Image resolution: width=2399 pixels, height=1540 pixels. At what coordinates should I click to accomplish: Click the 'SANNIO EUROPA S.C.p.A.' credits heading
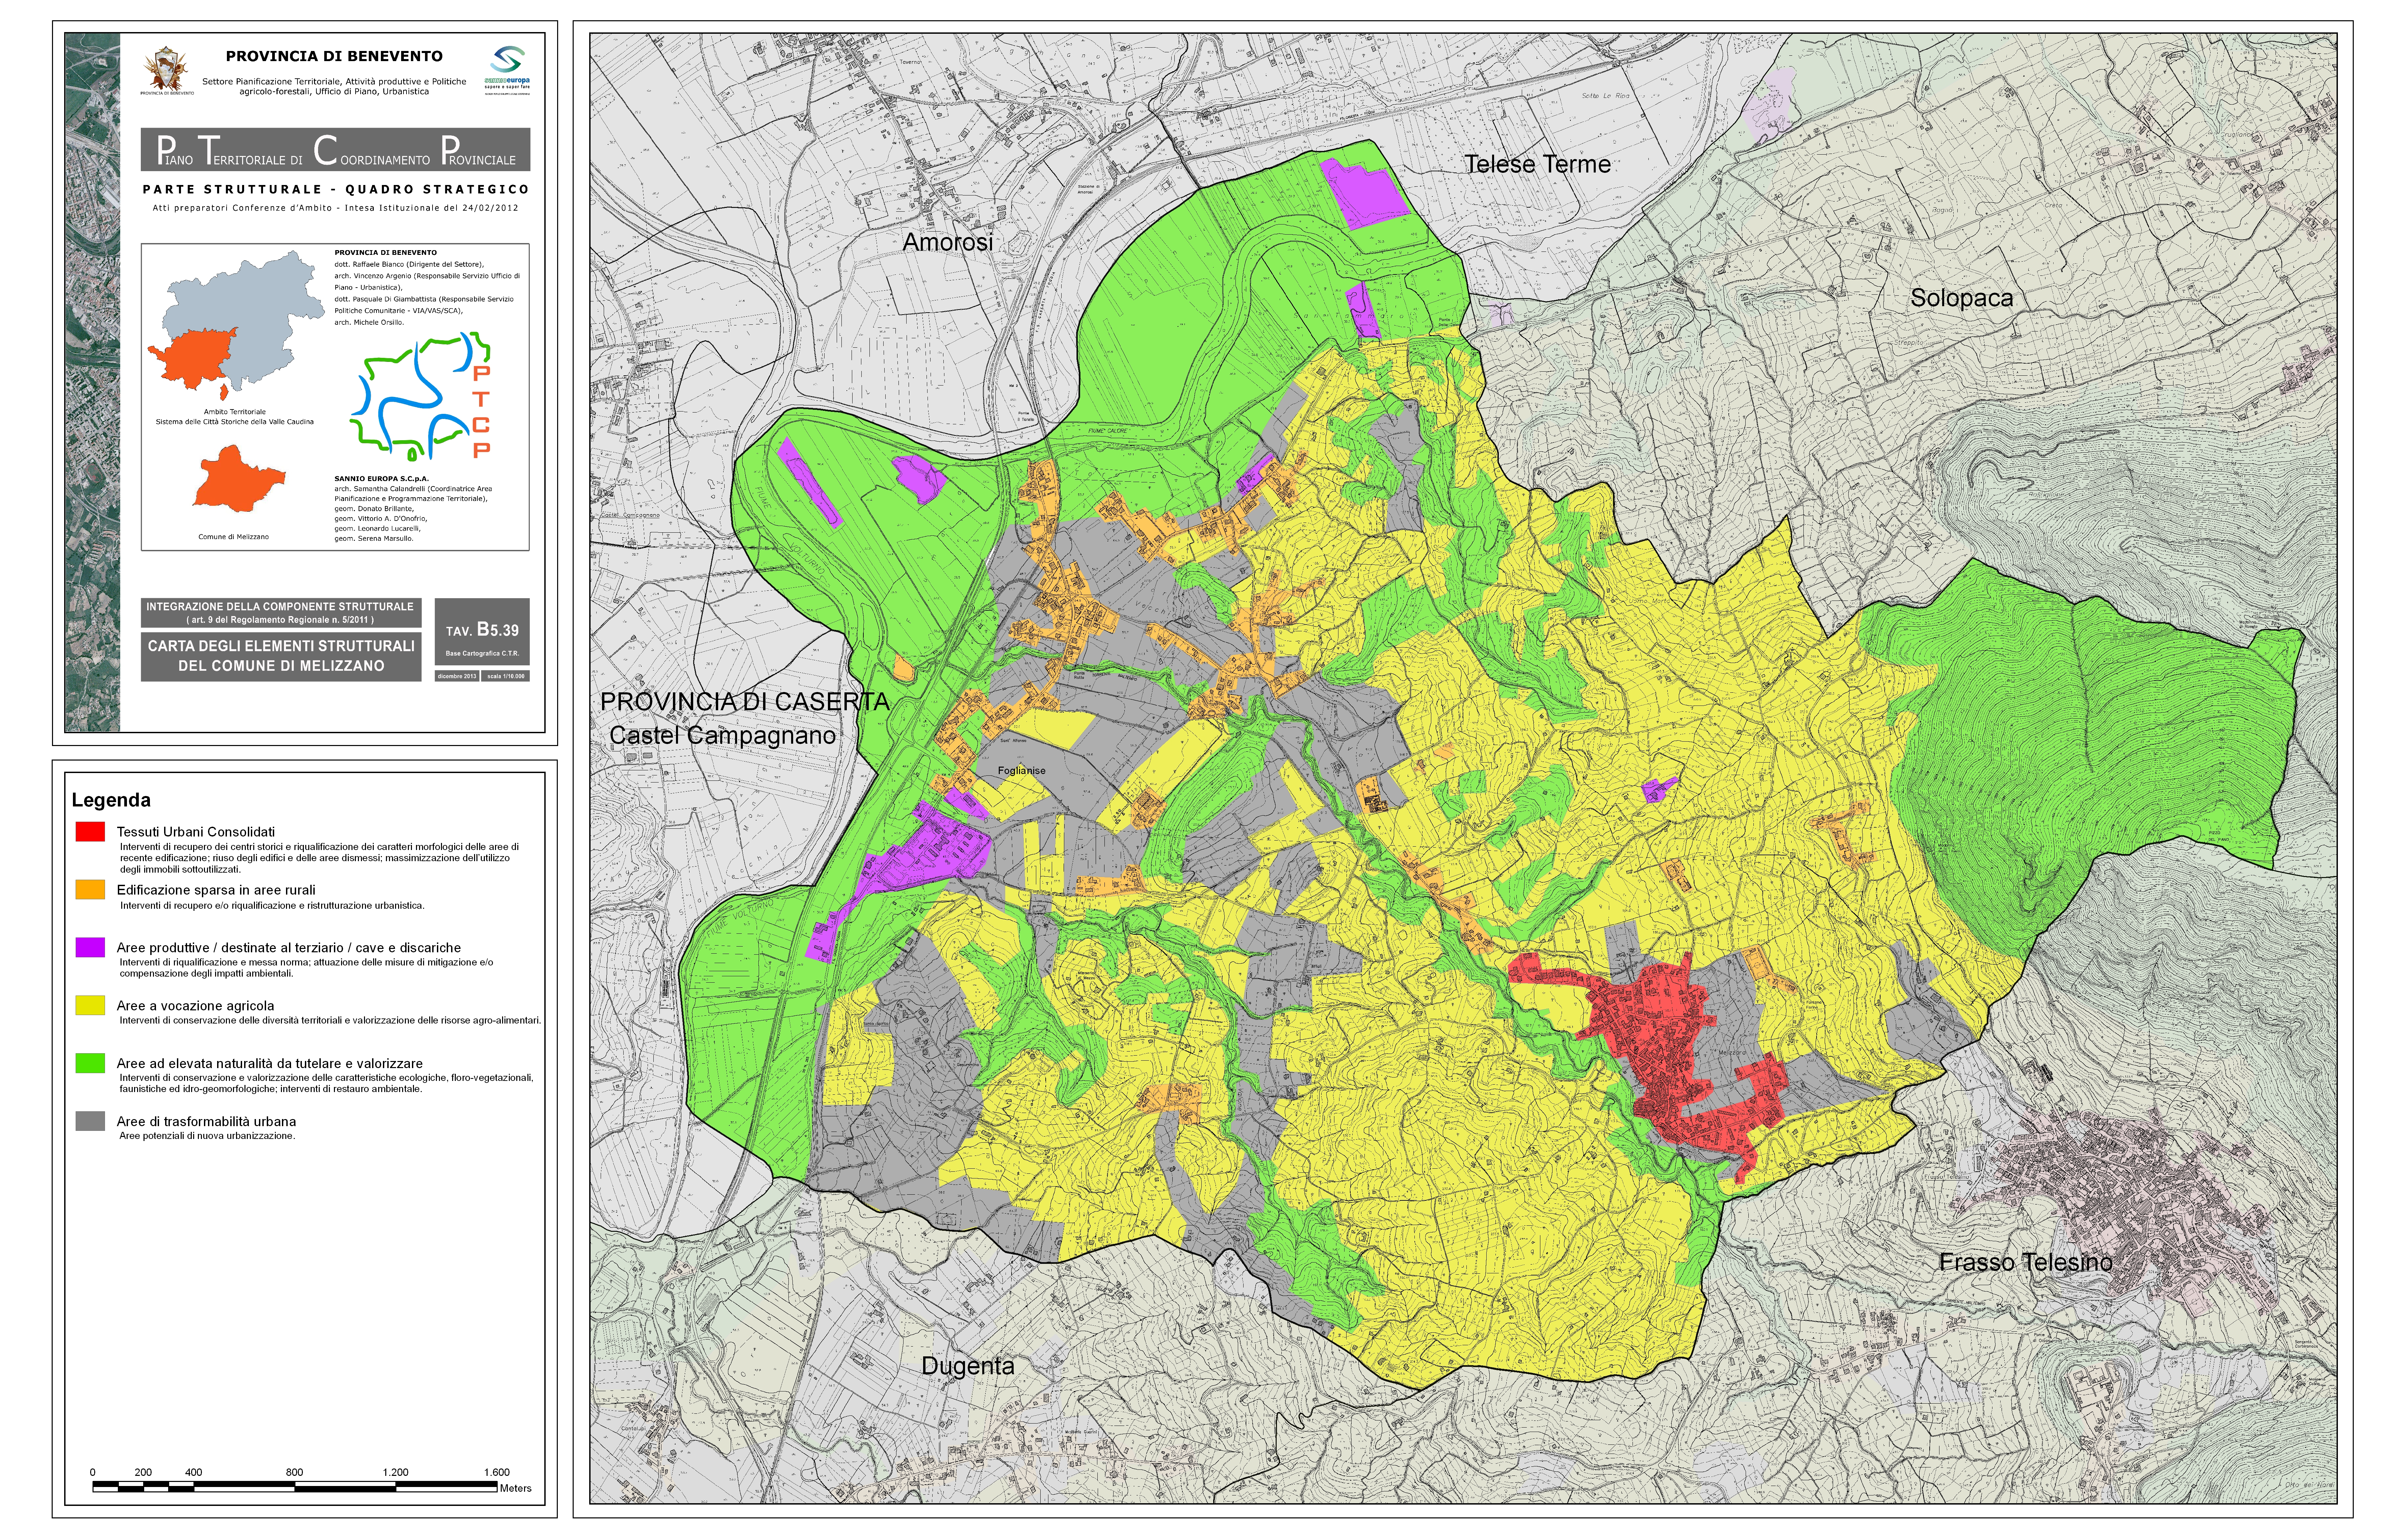pyautogui.click(x=381, y=479)
